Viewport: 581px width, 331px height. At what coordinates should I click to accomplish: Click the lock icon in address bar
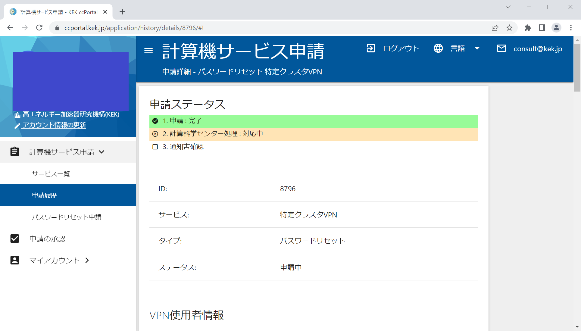(x=57, y=28)
